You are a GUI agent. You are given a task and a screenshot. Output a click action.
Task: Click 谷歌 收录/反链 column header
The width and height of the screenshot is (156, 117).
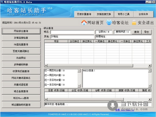[x=103, y=90]
